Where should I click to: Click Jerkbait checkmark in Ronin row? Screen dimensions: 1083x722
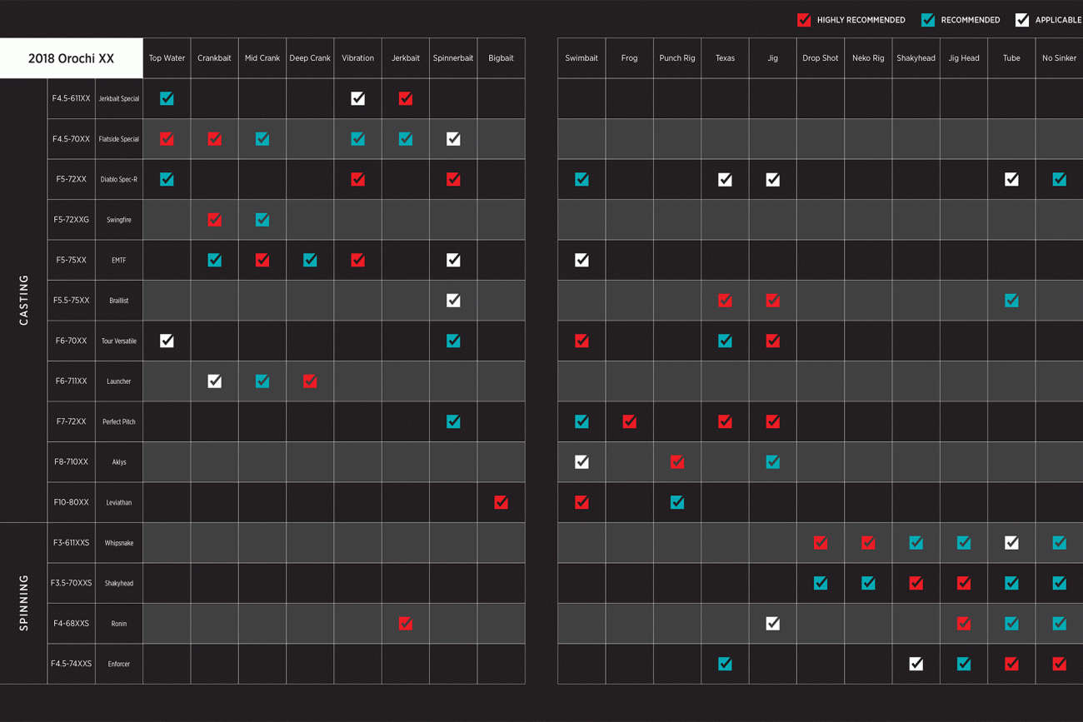click(x=406, y=624)
